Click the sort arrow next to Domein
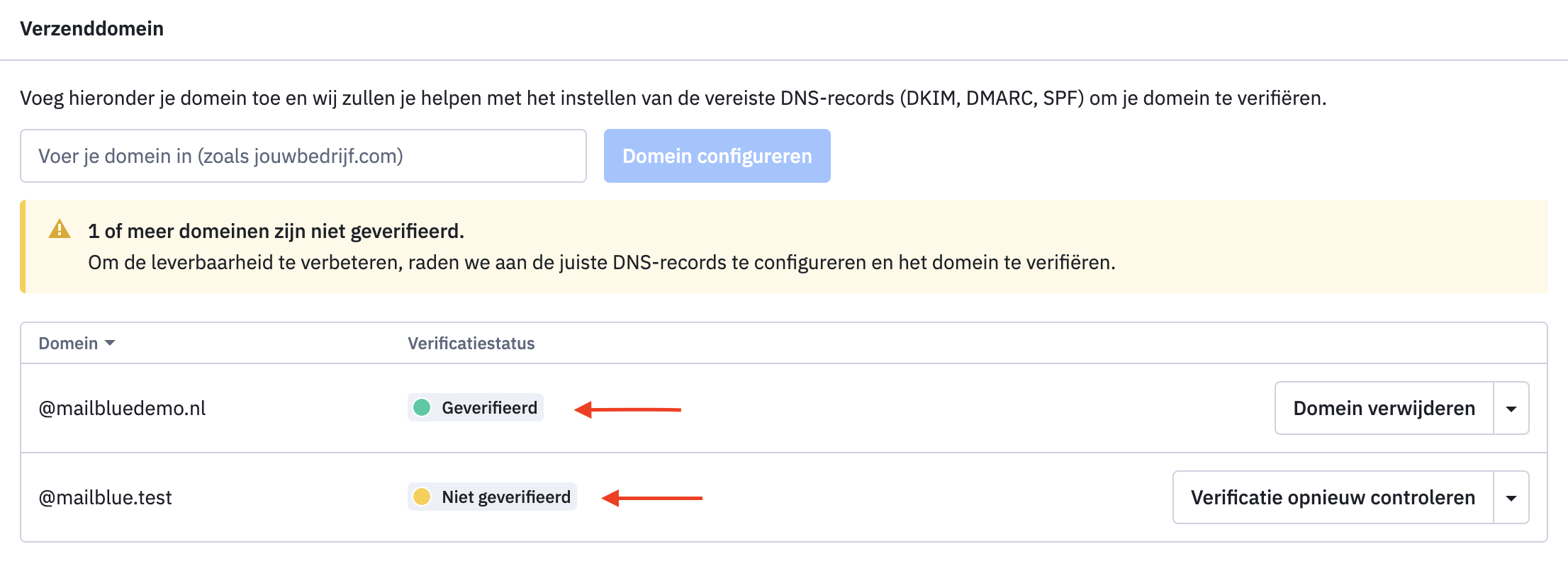This screenshot has width=1568, height=561. pos(110,344)
